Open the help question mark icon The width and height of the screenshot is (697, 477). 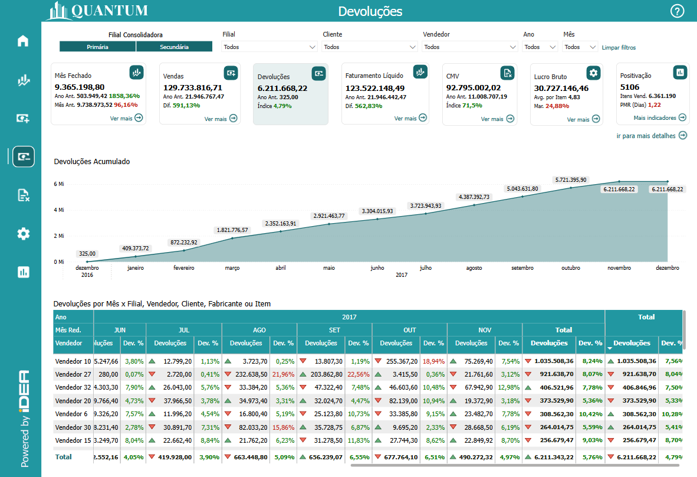678,11
